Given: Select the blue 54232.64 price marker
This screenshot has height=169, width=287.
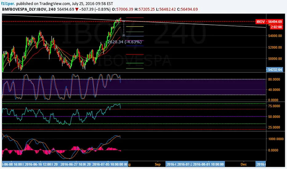Looking at the screenshot, I should pos(275,70).
